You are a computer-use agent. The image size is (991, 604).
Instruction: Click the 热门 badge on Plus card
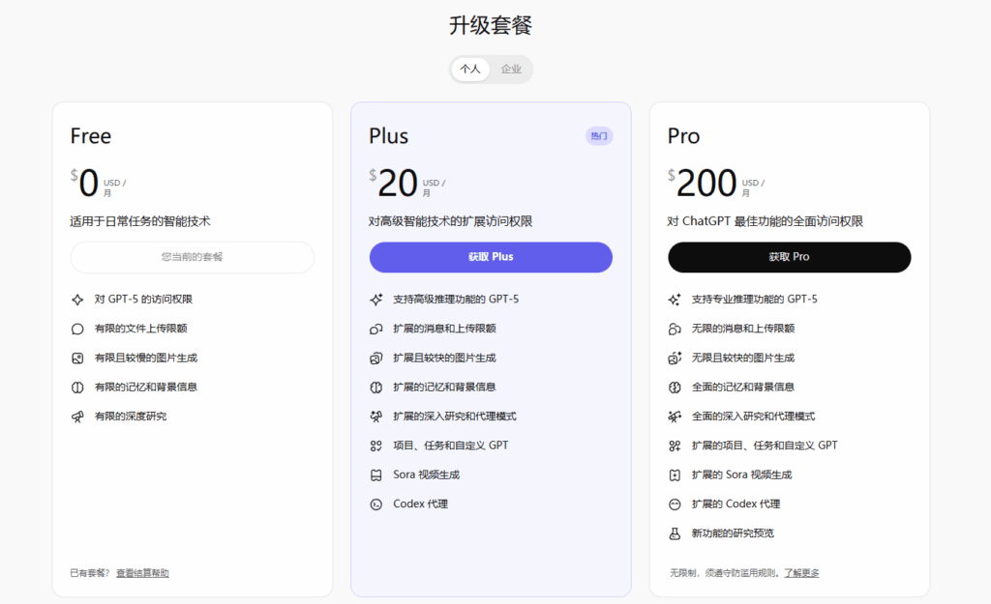(598, 135)
